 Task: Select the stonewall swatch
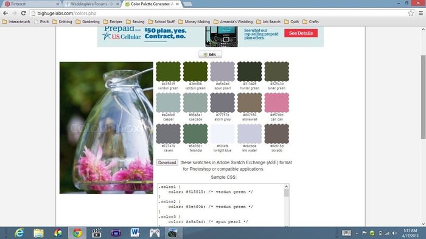pos(250,103)
